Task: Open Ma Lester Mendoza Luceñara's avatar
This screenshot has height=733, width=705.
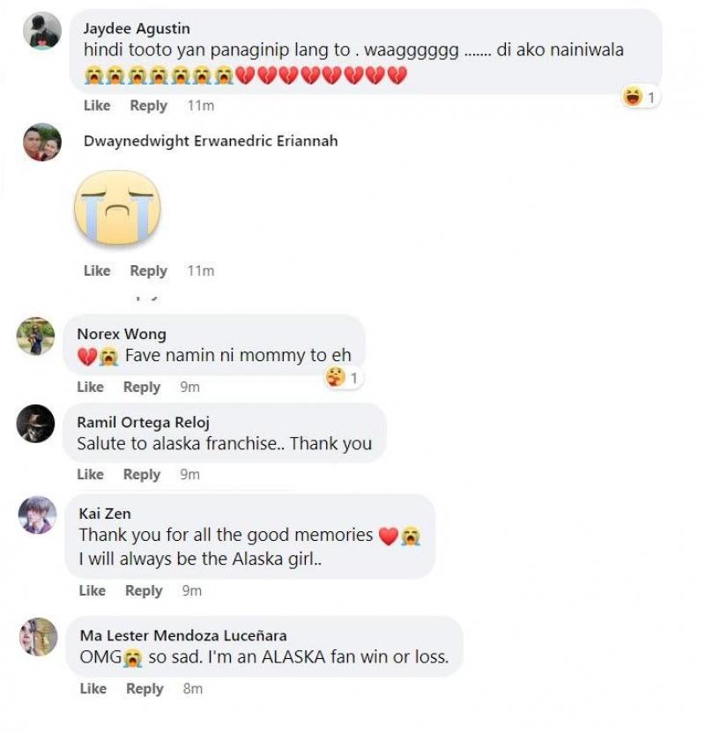Action: (39, 637)
